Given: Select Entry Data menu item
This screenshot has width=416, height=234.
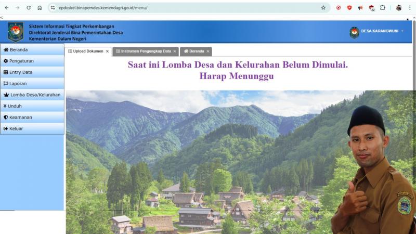Looking at the screenshot, I should [32, 72].
